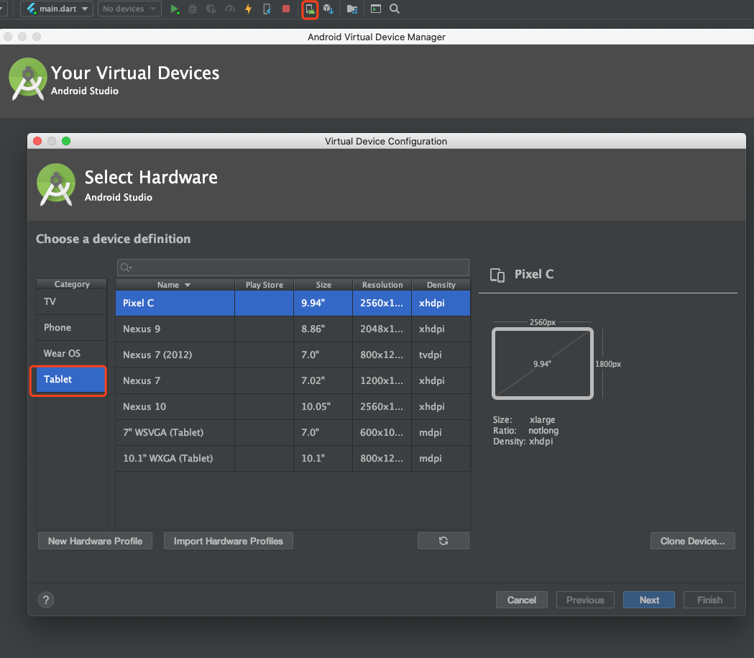The width and height of the screenshot is (754, 658).
Task: Click tvdpi density cell
Action: 441,355
